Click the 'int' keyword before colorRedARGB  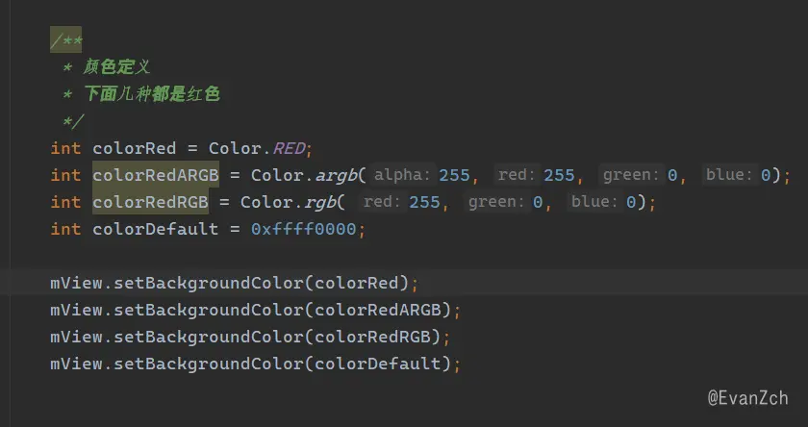66,175
